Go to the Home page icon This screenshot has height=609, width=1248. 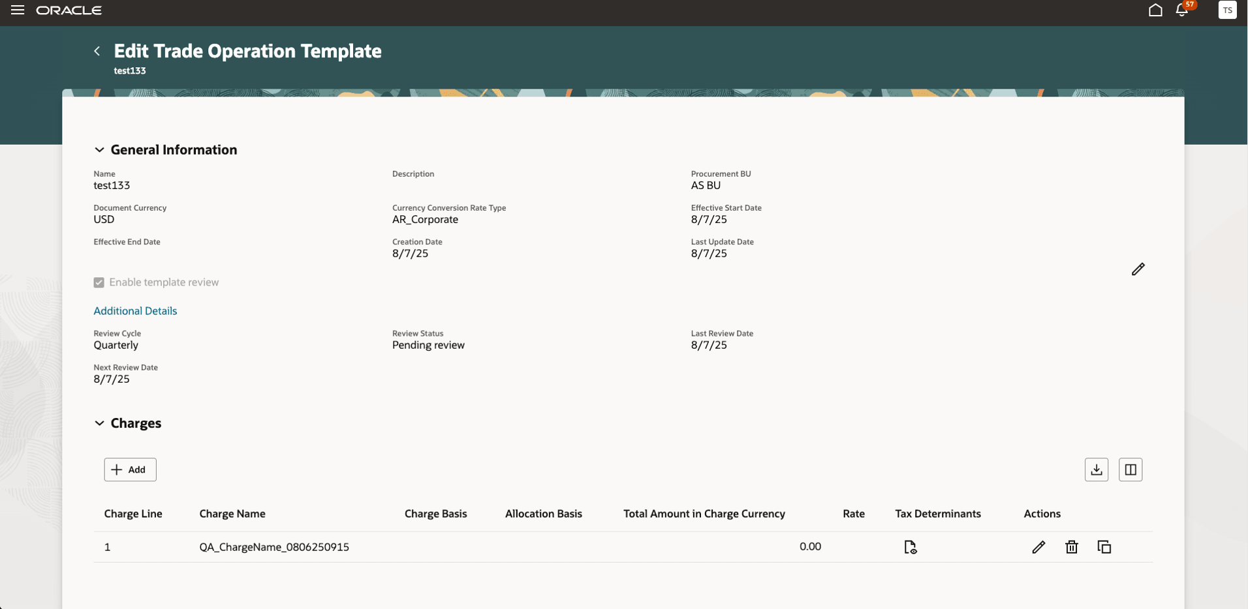coord(1155,10)
